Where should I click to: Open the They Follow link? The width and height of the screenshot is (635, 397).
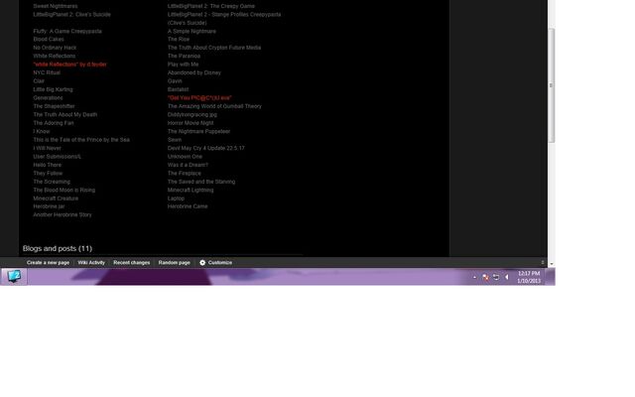pyautogui.click(x=48, y=174)
